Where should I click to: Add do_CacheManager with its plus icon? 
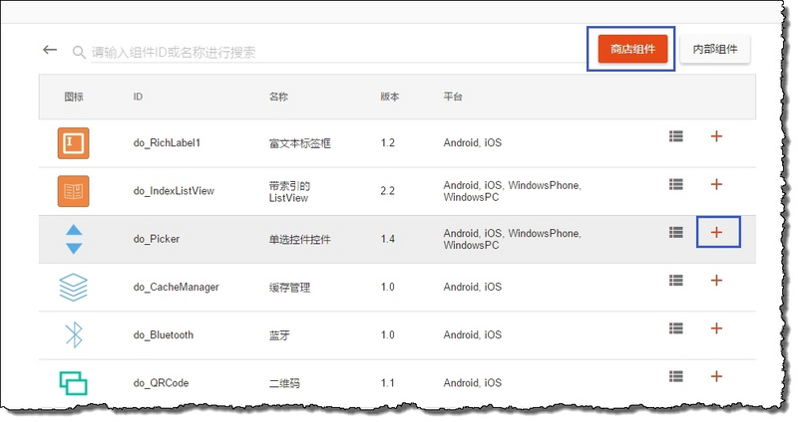pyautogui.click(x=716, y=281)
